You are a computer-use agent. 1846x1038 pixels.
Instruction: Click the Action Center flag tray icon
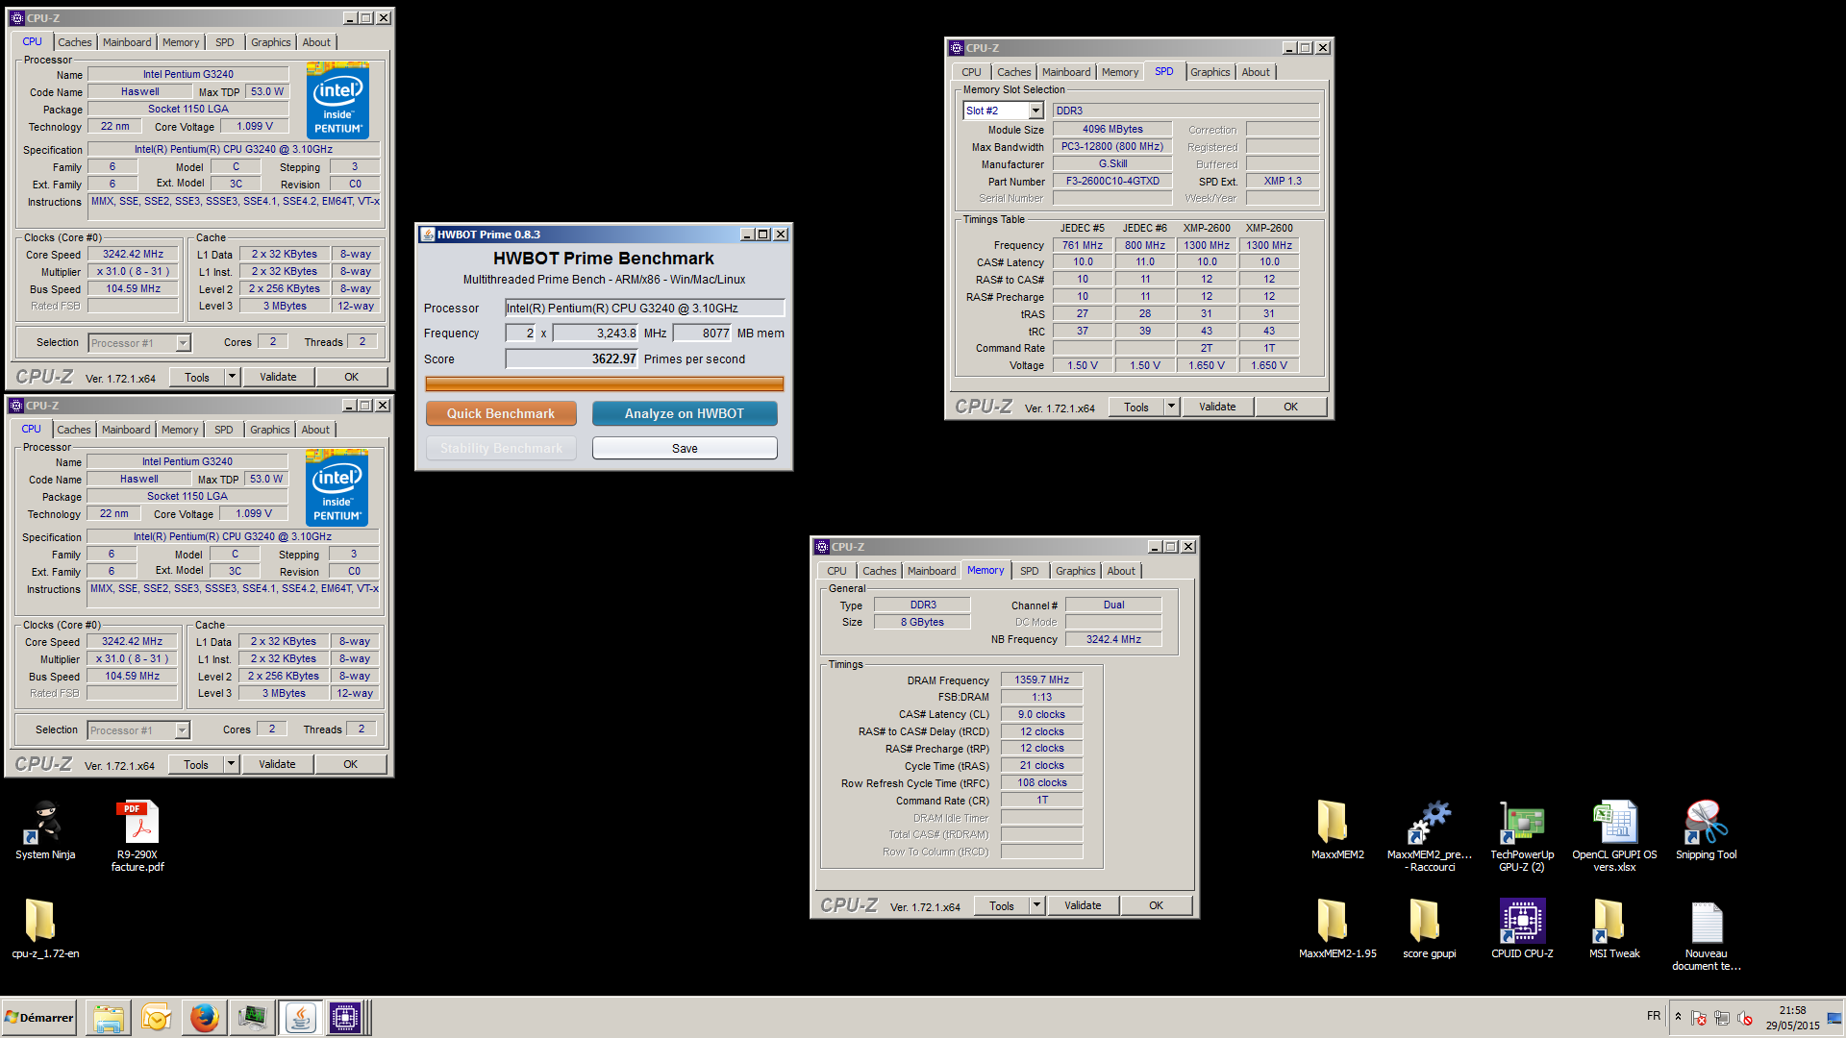tap(1699, 1018)
